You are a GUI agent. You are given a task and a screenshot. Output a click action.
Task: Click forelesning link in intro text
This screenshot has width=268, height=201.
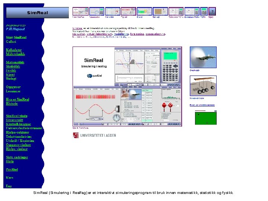(137, 34)
